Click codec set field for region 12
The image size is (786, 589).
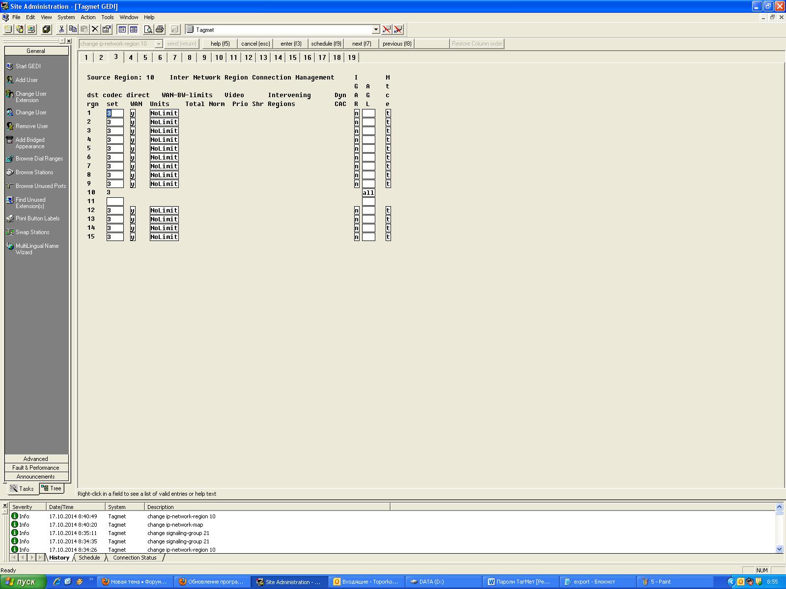pos(115,211)
